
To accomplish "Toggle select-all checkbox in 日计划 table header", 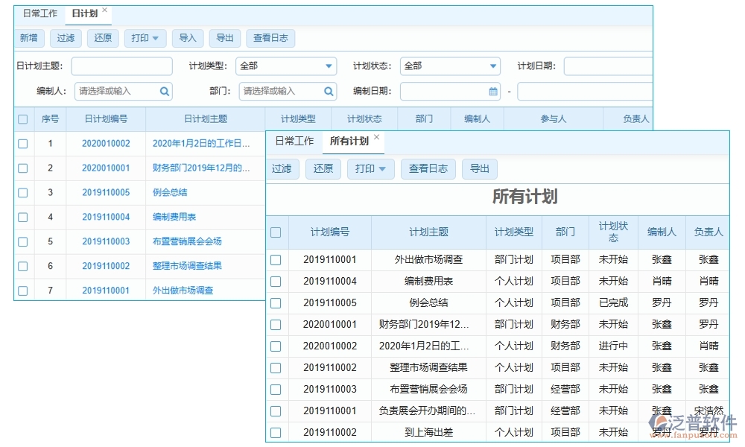I will (23, 119).
